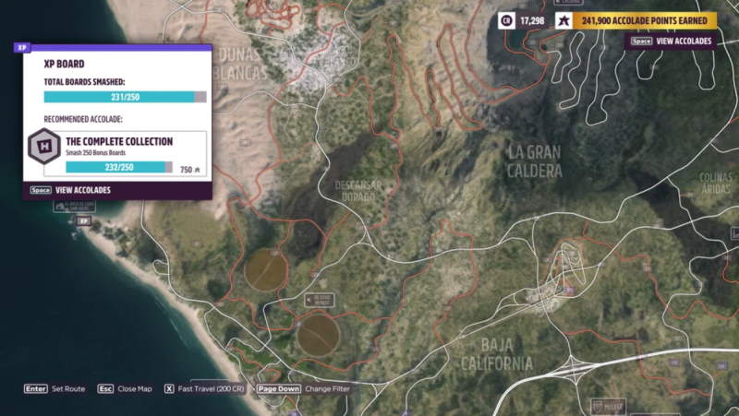Select The Complete Collection accolade card
The height and width of the screenshot is (416, 739).
point(125,154)
